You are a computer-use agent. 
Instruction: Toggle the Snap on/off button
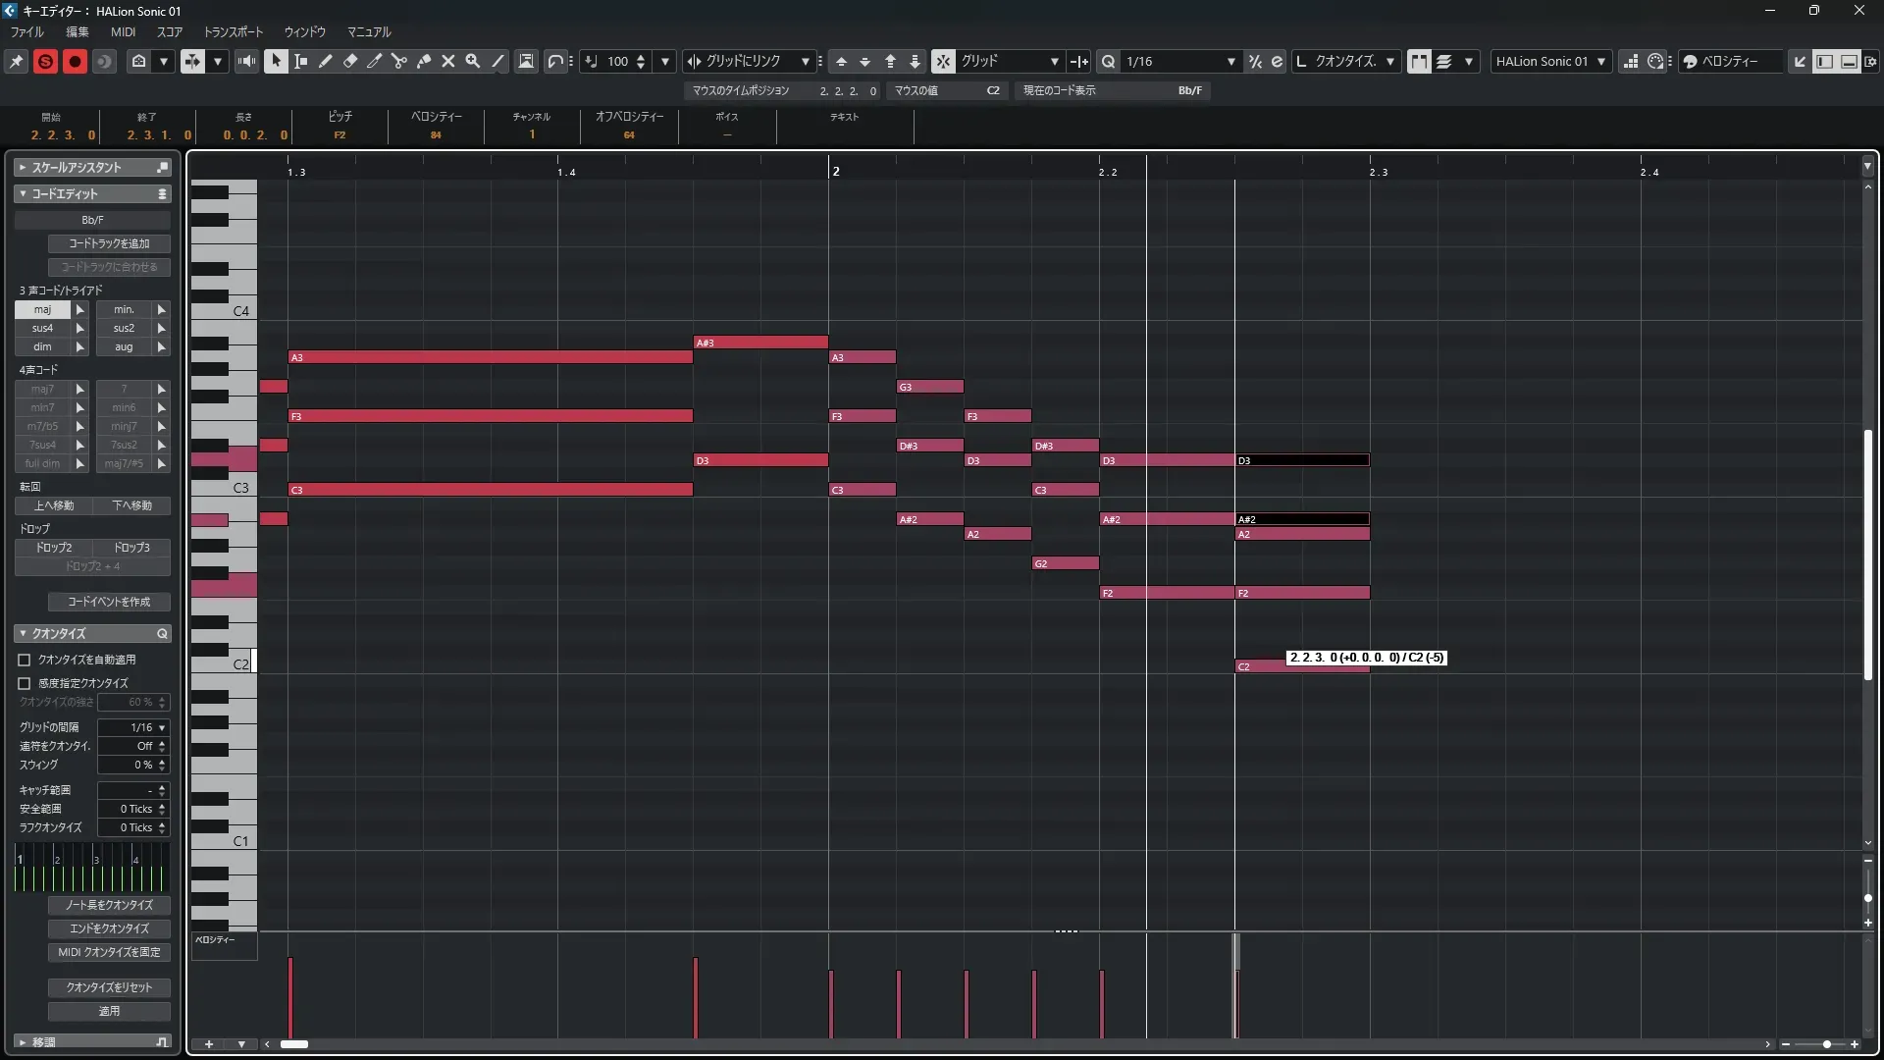coord(943,61)
